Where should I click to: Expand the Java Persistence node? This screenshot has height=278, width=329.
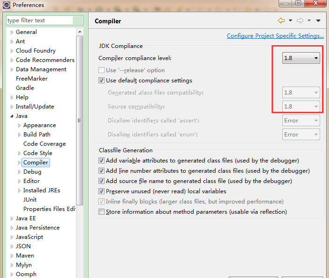[x=12, y=228]
